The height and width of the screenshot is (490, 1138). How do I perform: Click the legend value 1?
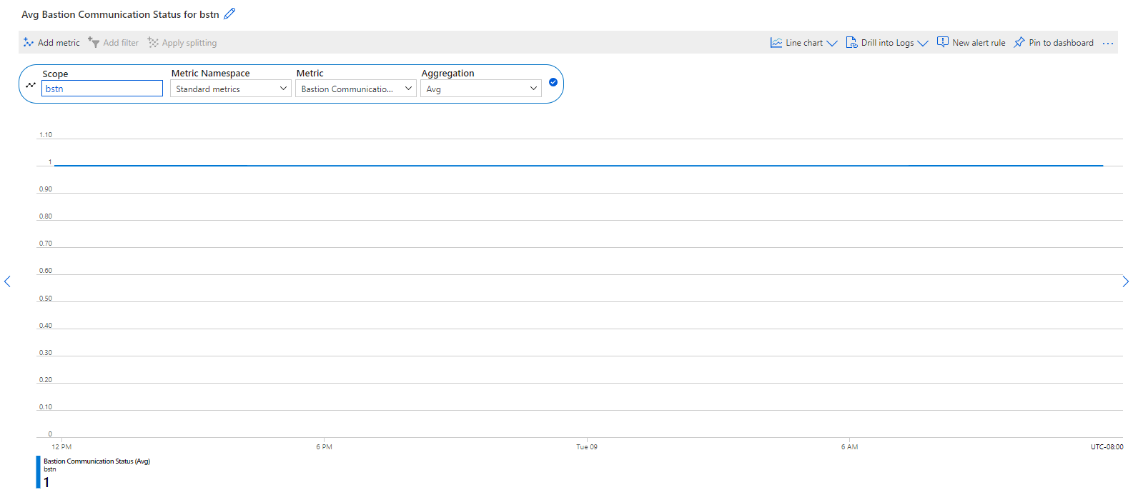tap(46, 482)
